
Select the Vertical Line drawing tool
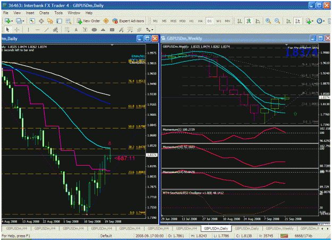click(x=28, y=30)
